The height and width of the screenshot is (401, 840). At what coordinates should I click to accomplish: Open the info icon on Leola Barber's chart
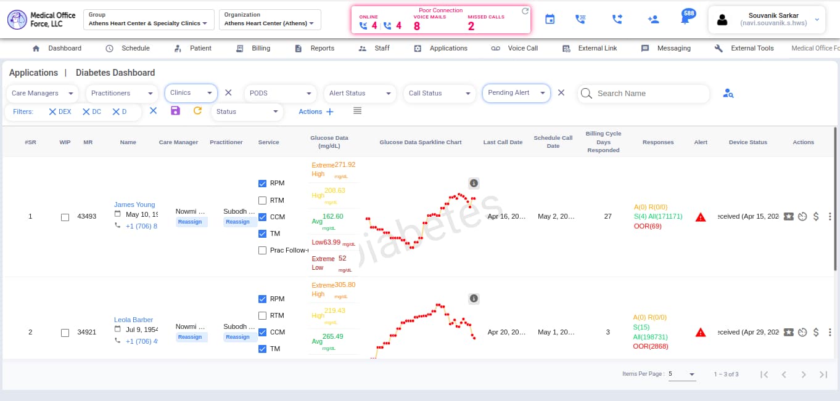click(x=474, y=299)
